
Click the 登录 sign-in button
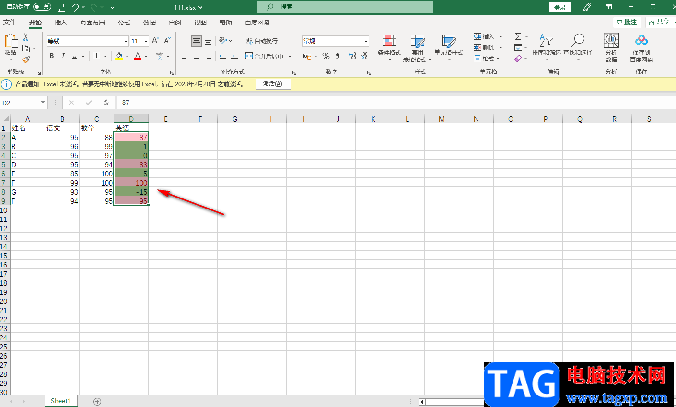click(x=560, y=7)
